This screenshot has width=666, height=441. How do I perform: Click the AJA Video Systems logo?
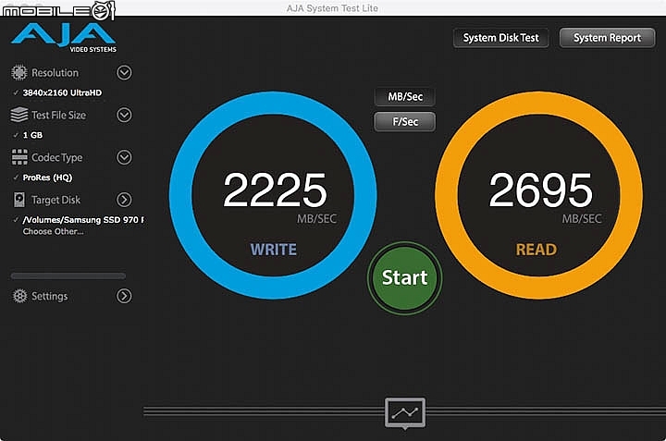(x=64, y=38)
